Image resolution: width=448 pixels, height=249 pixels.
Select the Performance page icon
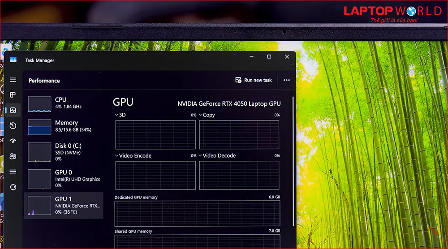coord(13,110)
